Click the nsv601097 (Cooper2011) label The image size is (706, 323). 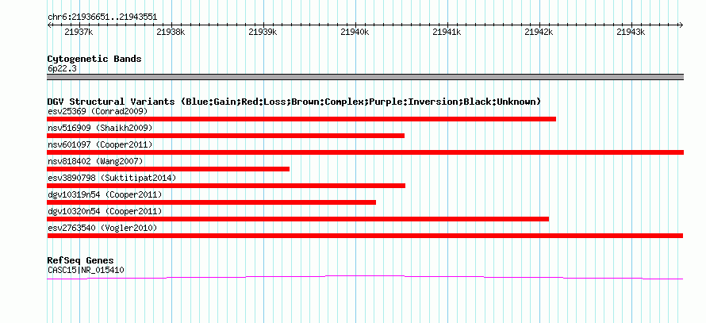(x=100, y=144)
